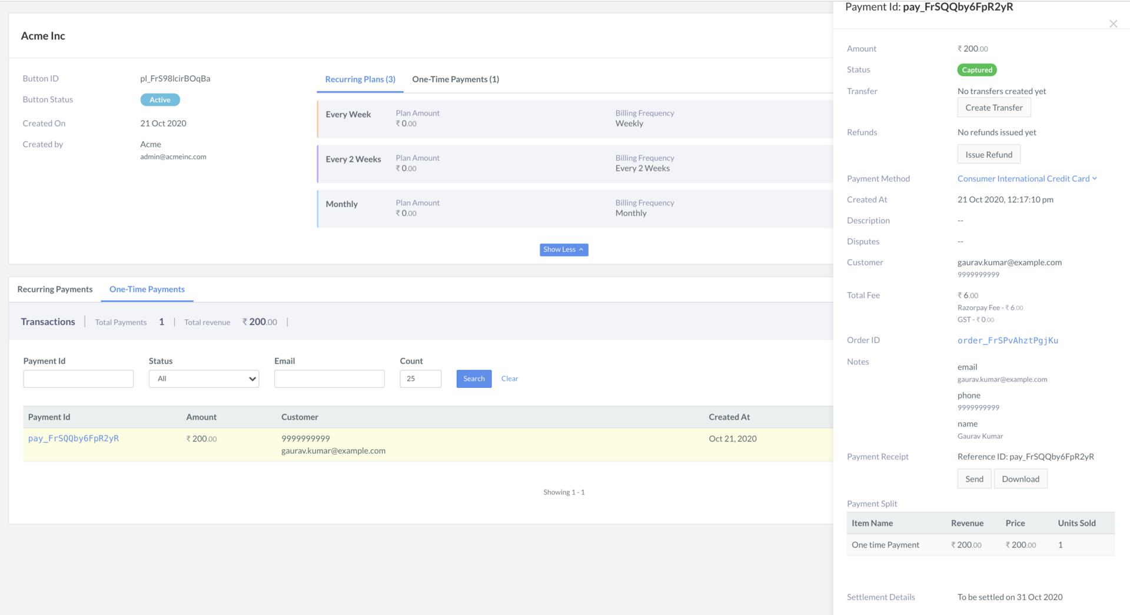
Task: Send the payment receipt
Action: point(974,478)
